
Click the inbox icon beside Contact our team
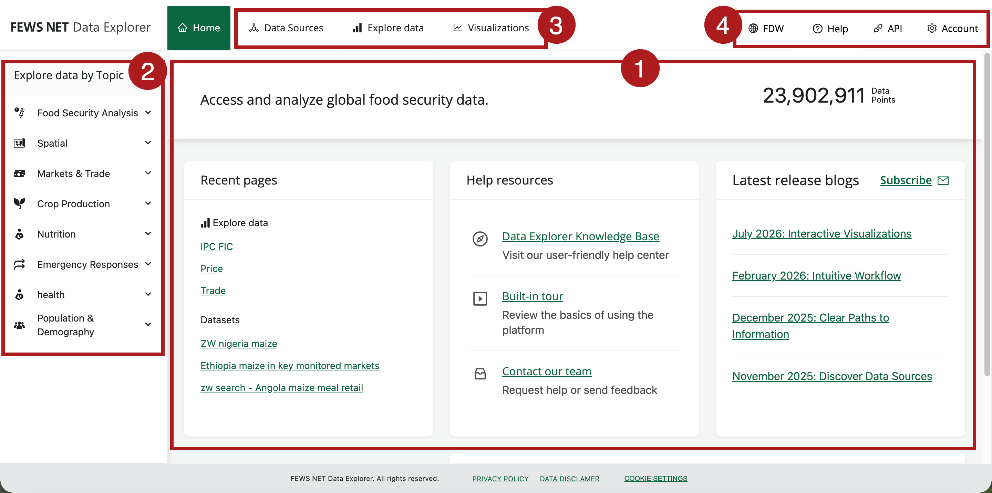point(480,374)
